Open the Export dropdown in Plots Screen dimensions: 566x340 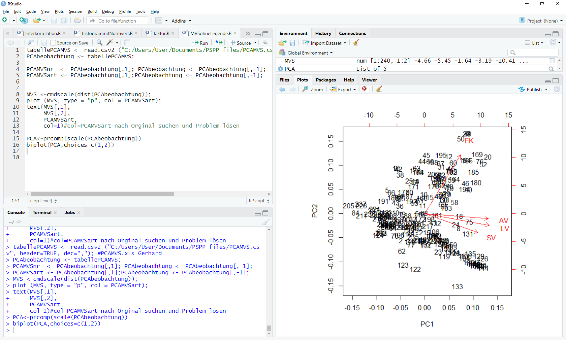tap(344, 89)
